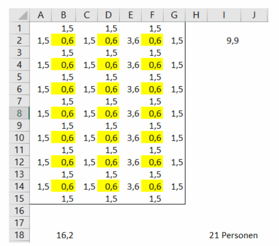The width and height of the screenshot is (279, 246).
Task: Click the cell reading 21 Personen
Action: click(x=233, y=235)
